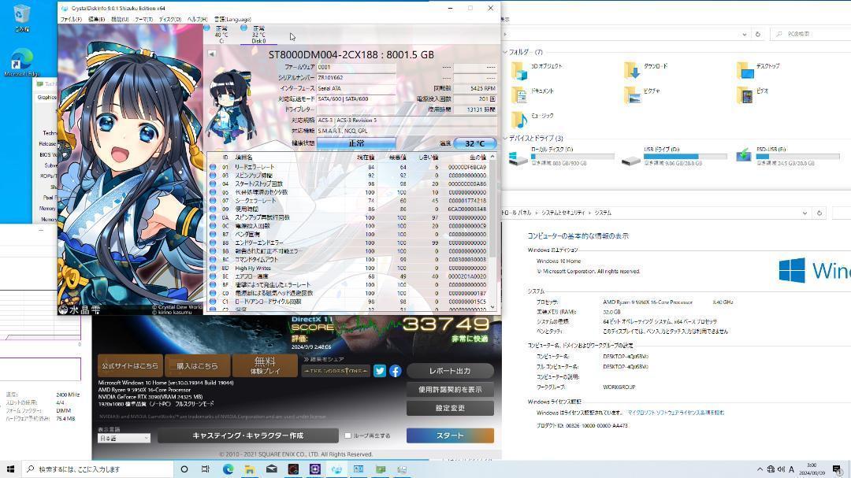851x478 pixels.
Task: Click the 使用許諾契約を表示 button
Action: [450, 390]
